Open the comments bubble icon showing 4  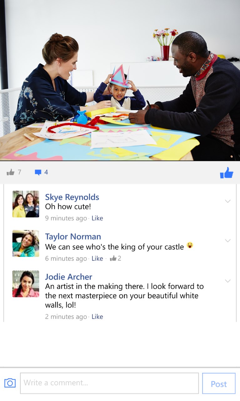41,172
